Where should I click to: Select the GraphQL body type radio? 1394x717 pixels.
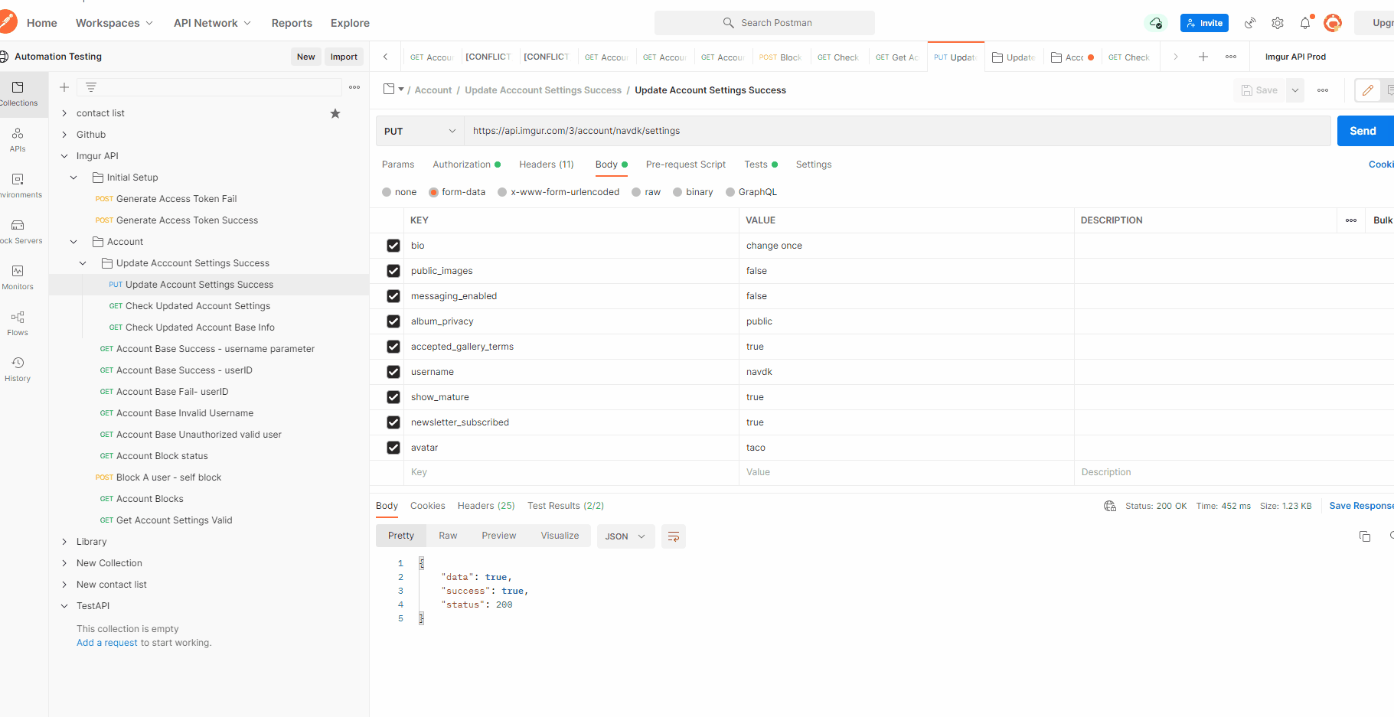(x=730, y=192)
